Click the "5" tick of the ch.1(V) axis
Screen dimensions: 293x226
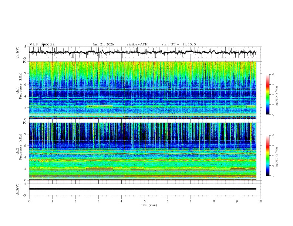[26, 47]
